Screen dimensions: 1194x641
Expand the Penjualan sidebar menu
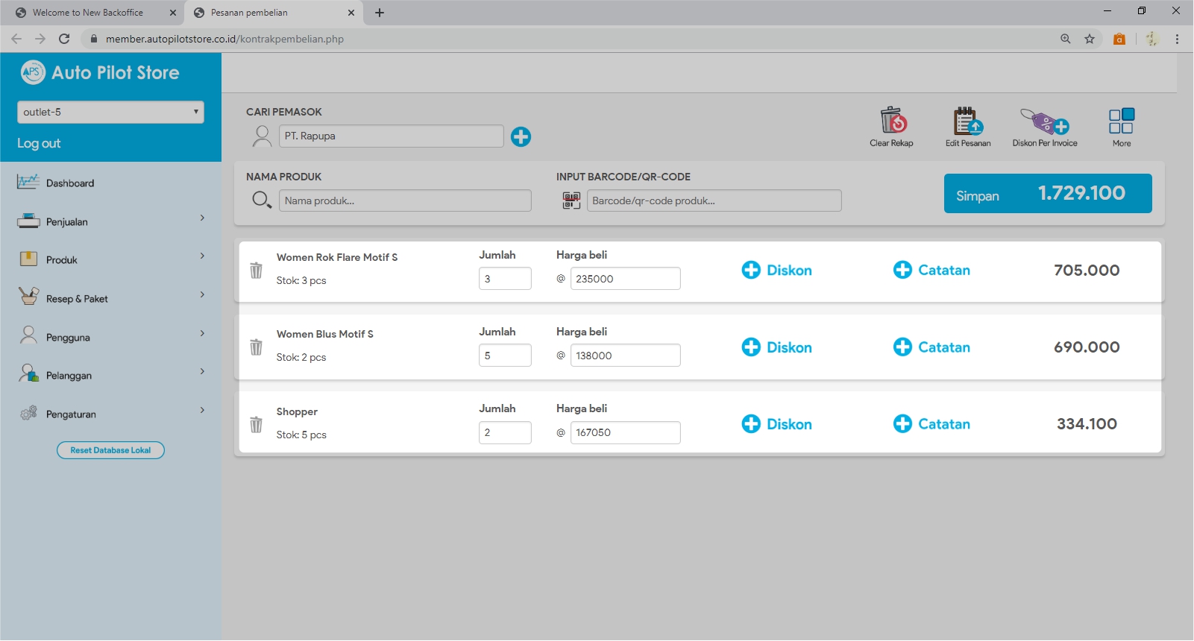pyautogui.click(x=110, y=221)
